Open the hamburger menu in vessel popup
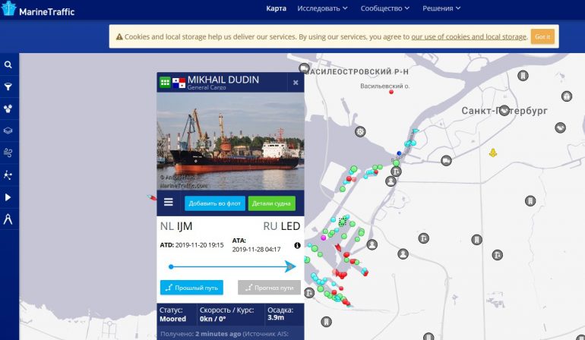Image resolution: width=585 pixels, height=340 pixels. tap(168, 202)
